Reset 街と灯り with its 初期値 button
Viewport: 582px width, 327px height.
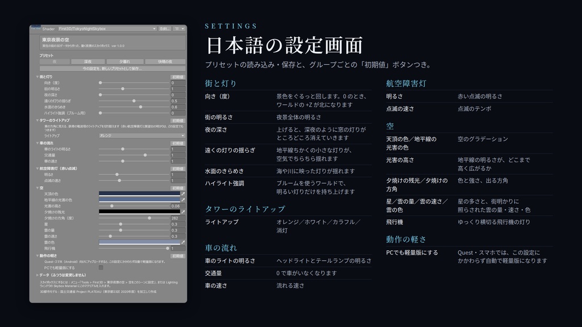178,77
